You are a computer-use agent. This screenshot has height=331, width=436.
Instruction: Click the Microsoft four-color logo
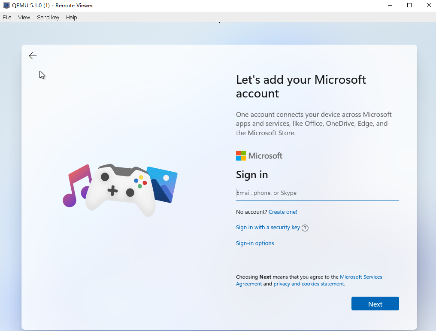click(241, 156)
